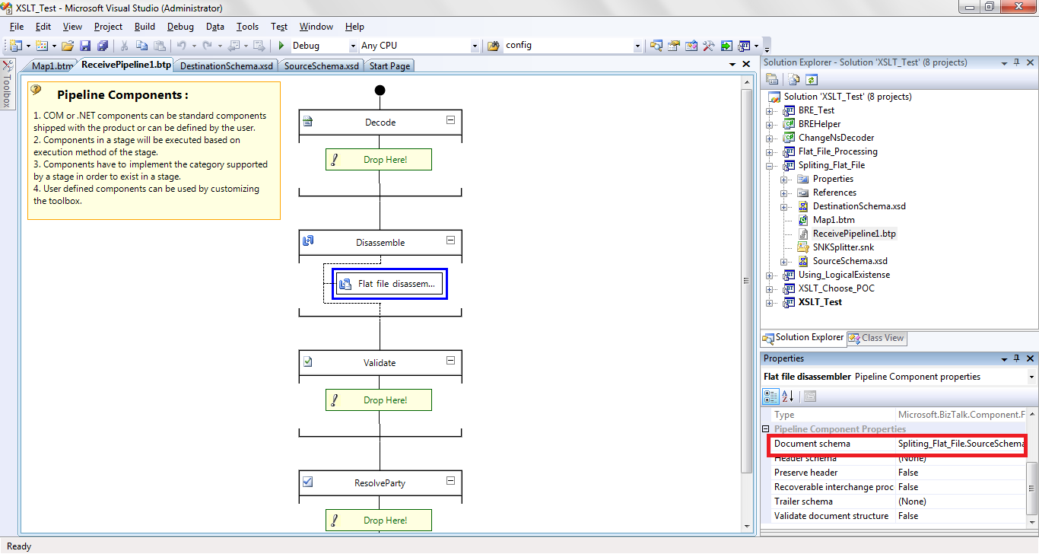The image size is (1039, 554).
Task: Switch to Class View
Action: point(876,338)
